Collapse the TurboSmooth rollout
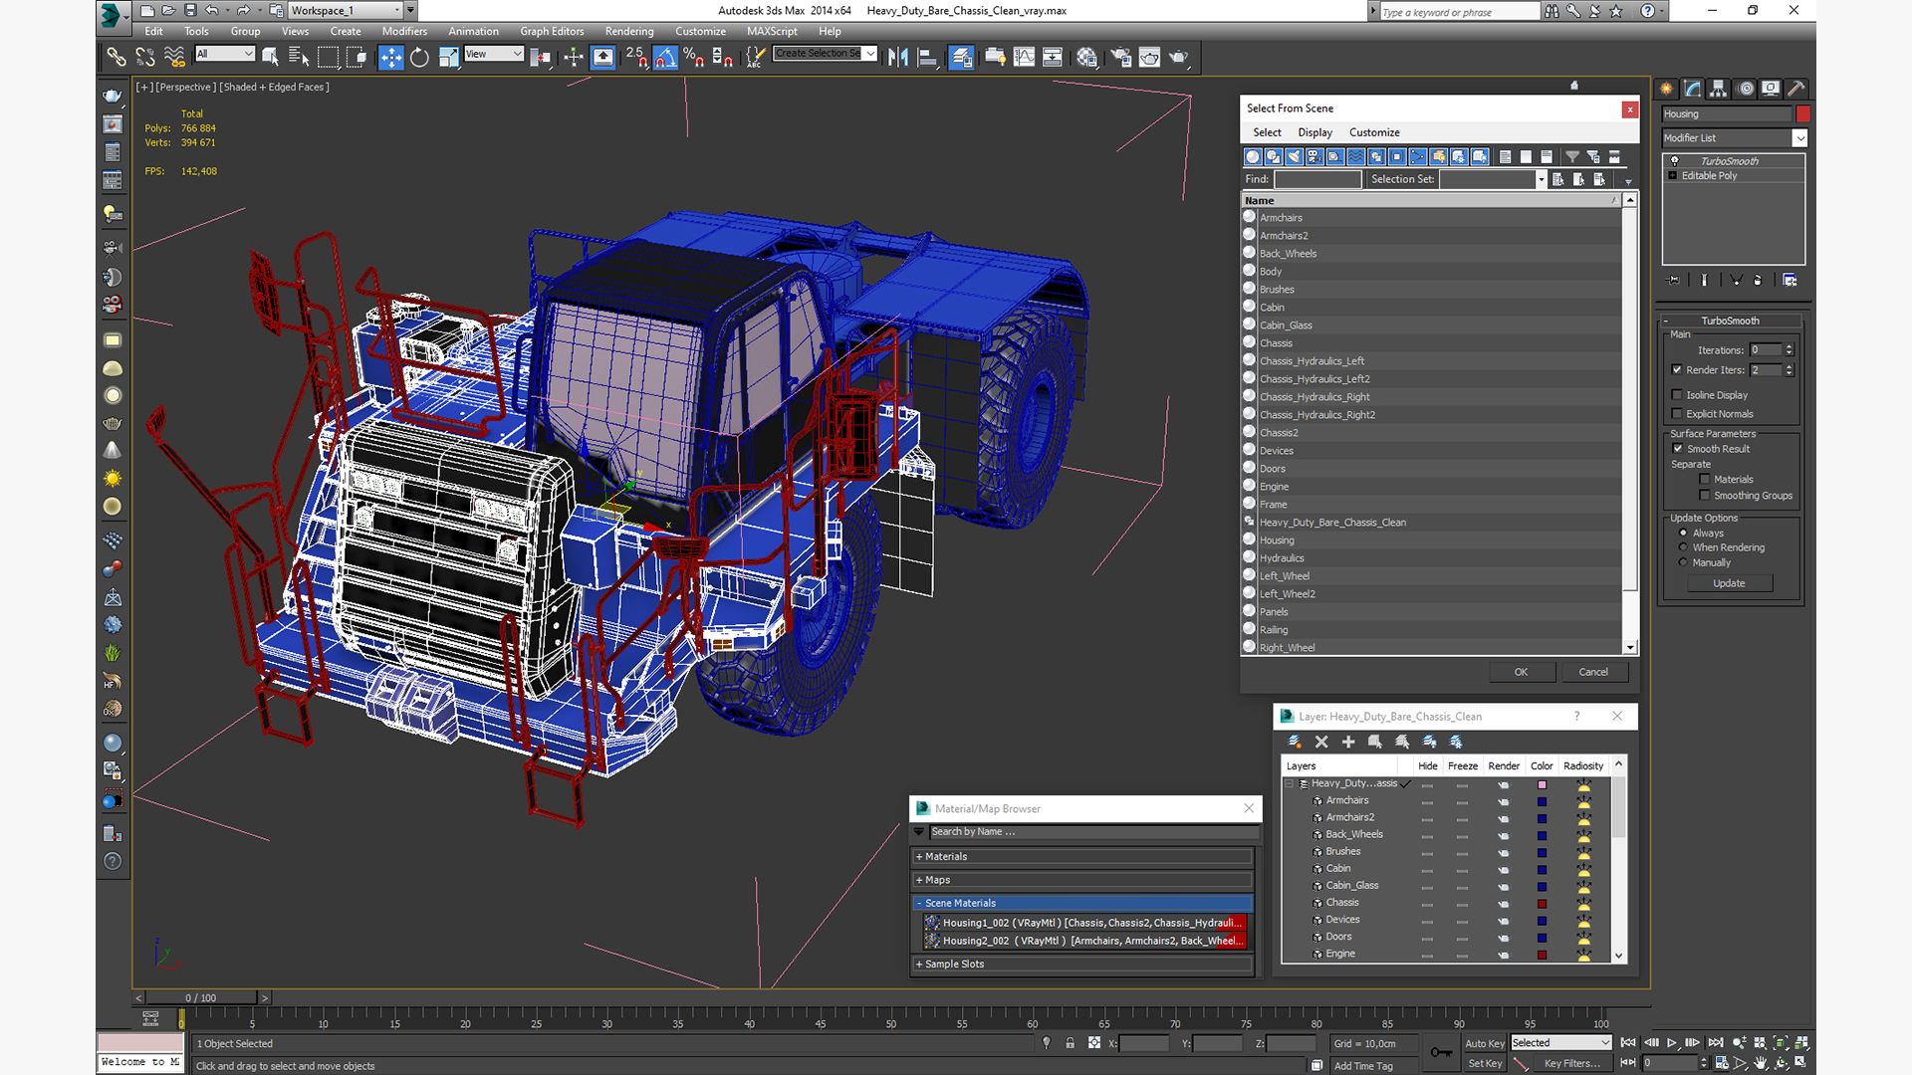The height and width of the screenshot is (1075, 1912). [x=1731, y=321]
